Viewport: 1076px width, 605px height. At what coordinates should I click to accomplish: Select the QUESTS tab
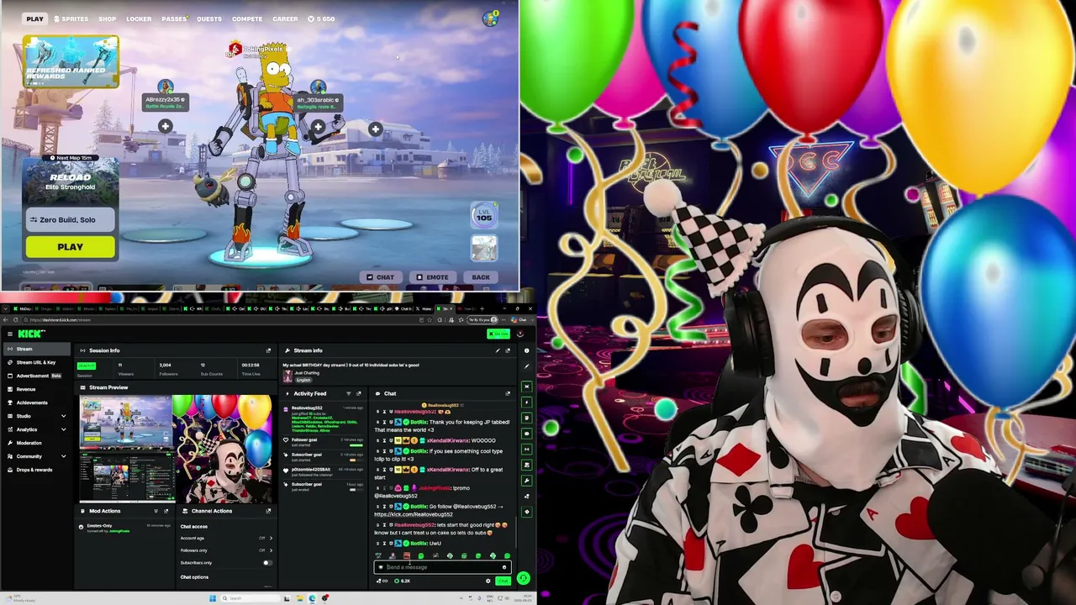click(209, 18)
